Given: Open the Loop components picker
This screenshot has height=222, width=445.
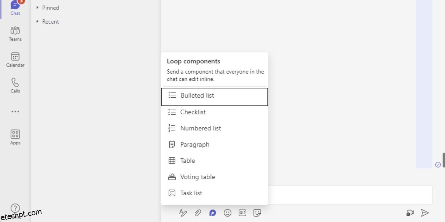Looking at the screenshot, I should [x=212, y=213].
